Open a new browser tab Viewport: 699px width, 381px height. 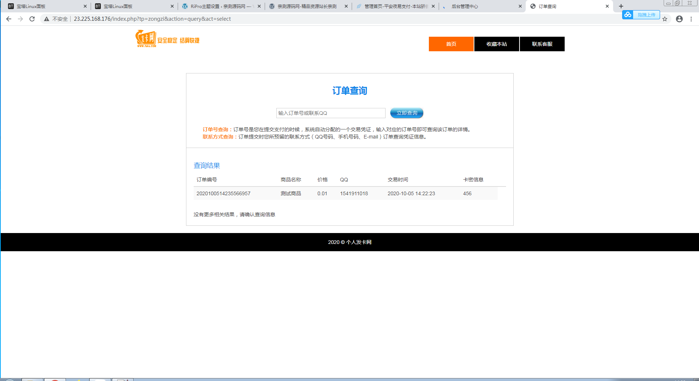pos(621,6)
